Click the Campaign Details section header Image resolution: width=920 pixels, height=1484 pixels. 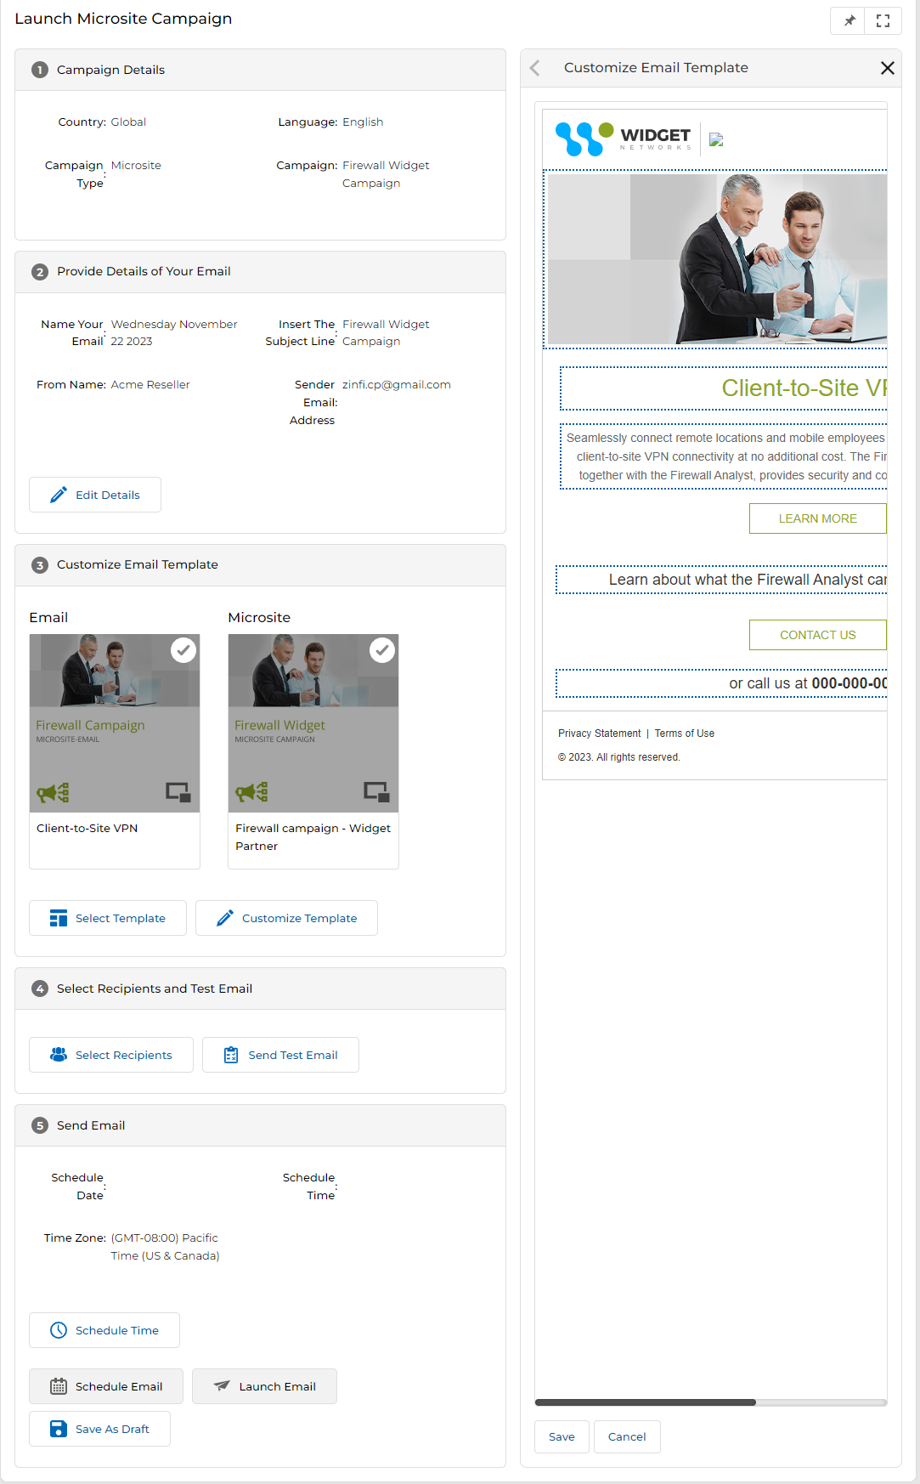[x=260, y=70]
